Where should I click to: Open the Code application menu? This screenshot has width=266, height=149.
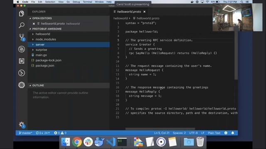[x=25, y=2]
